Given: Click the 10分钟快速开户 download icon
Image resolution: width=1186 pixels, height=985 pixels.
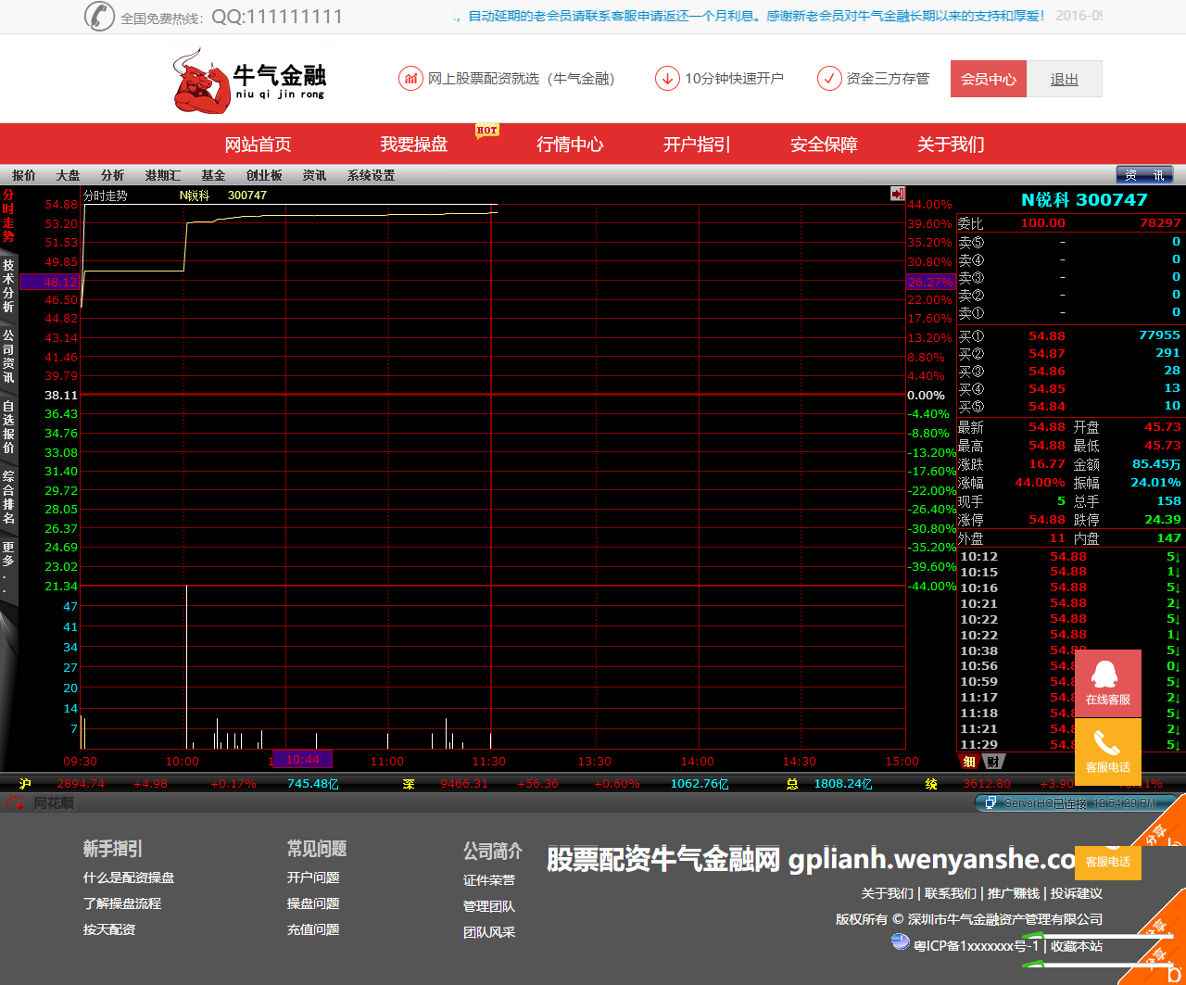Looking at the screenshot, I should pos(666,79).
